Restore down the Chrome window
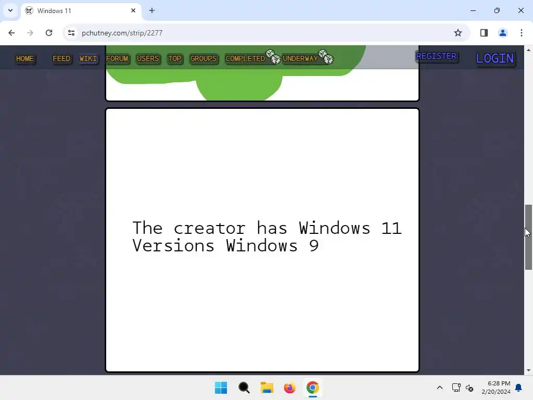Viewport: 533px width, 400px height. [497, 10]
